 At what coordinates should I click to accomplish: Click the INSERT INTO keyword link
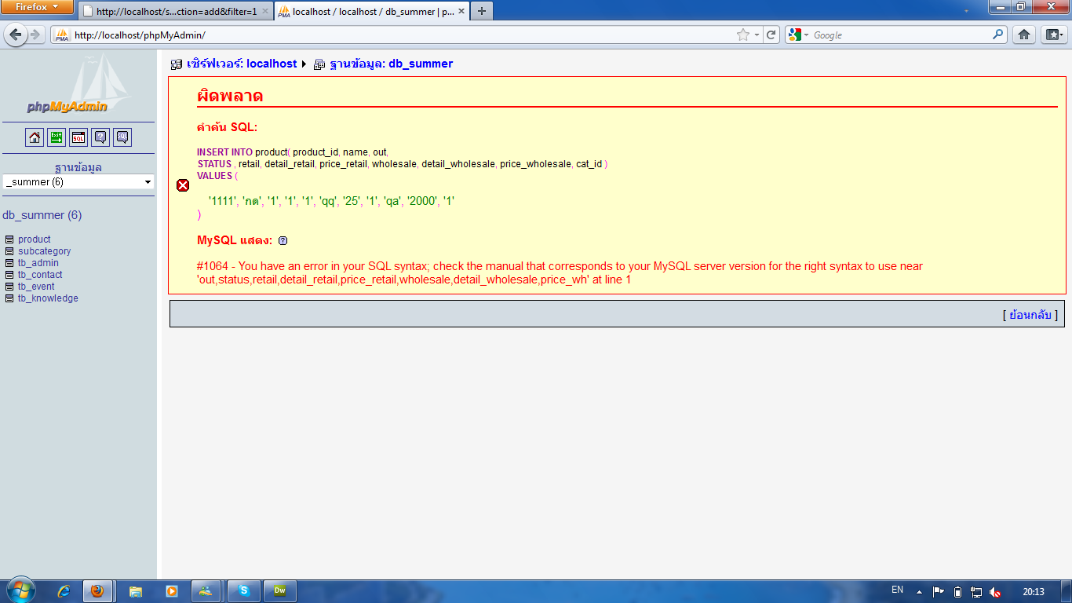click(x=224, y=152)
